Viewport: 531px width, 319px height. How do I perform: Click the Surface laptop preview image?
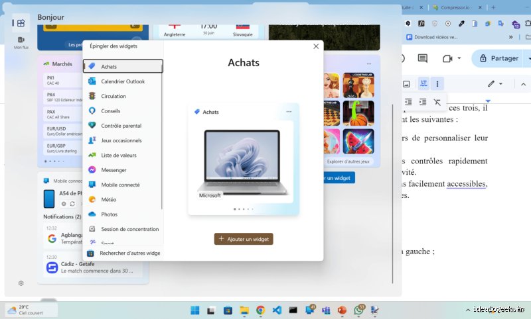tap(242, 163)
